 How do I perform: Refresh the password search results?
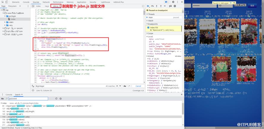tap(56, 99)
